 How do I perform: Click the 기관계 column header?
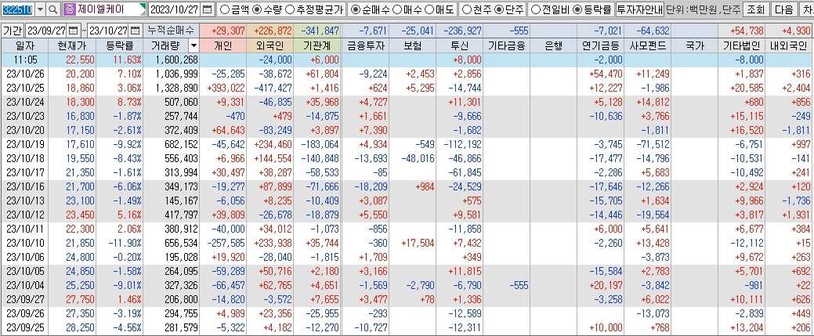(317, 45)
